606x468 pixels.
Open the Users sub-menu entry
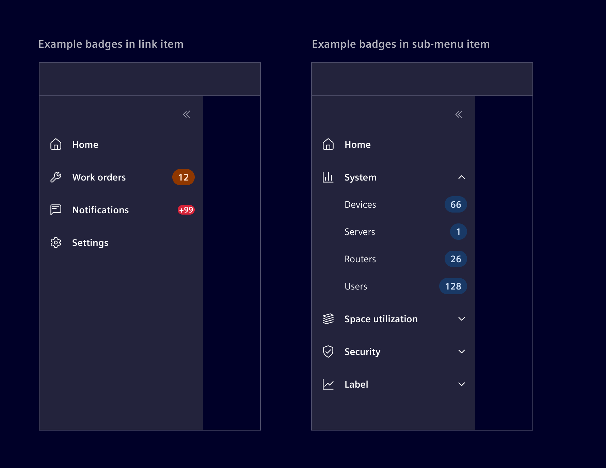coord(356,286)
